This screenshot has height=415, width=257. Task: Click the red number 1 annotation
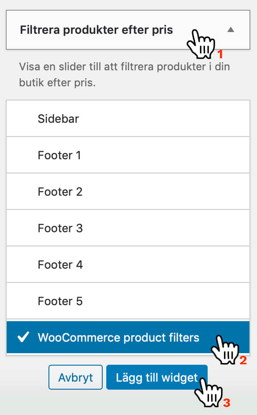[x=220, y=54]
